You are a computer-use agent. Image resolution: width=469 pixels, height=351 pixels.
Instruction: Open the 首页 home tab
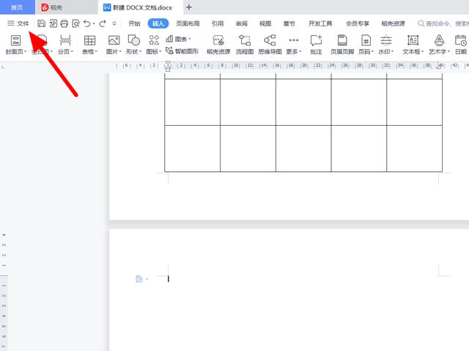(x=17, y=7)
